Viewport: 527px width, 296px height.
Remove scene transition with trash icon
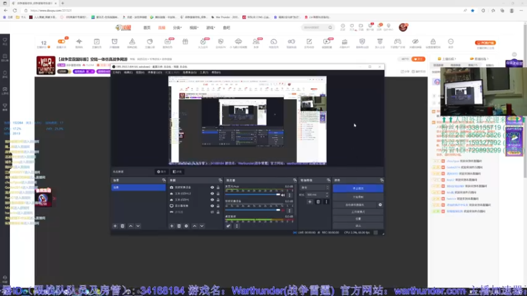pyautogui.click(x=318, y=202)
